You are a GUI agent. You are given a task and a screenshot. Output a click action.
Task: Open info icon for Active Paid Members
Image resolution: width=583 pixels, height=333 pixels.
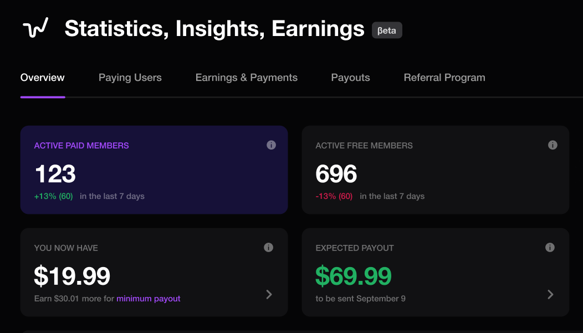(x=272, y=145)
